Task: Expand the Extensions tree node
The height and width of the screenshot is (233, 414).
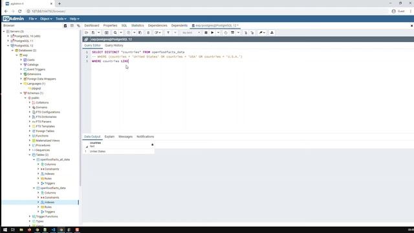Action: [21, 74]
